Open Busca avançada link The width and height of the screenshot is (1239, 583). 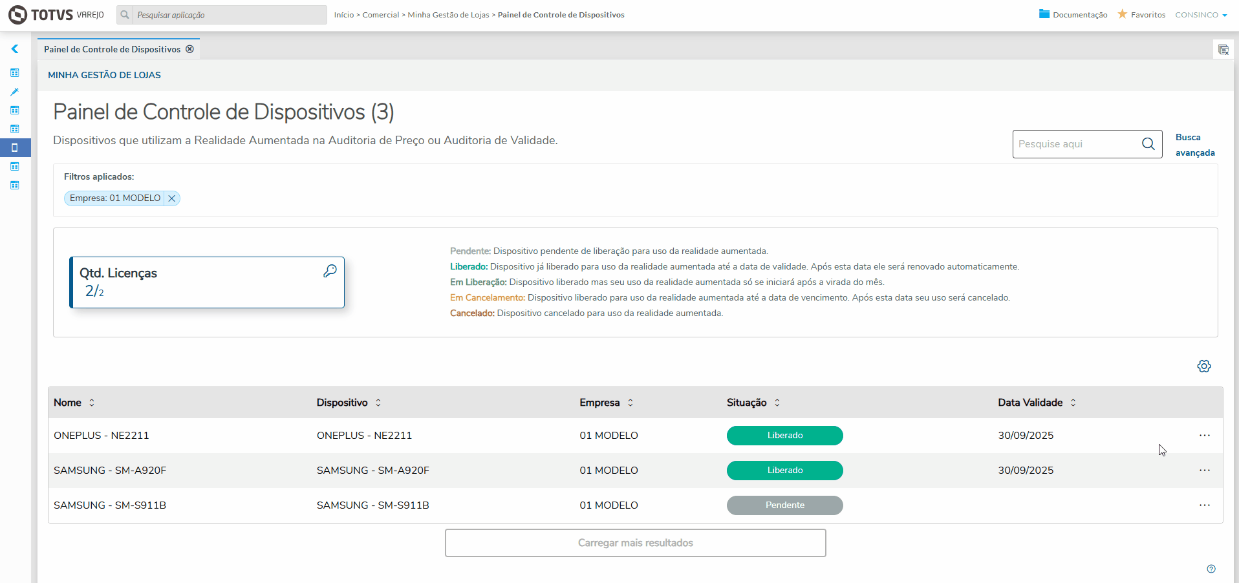[x=1195, y=145]
